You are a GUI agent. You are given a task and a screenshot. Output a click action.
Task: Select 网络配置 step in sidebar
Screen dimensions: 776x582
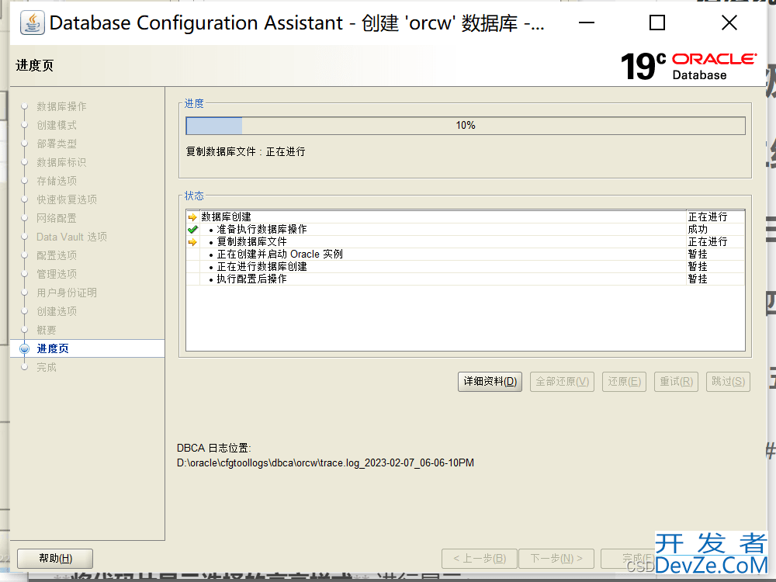click(57, 218)
